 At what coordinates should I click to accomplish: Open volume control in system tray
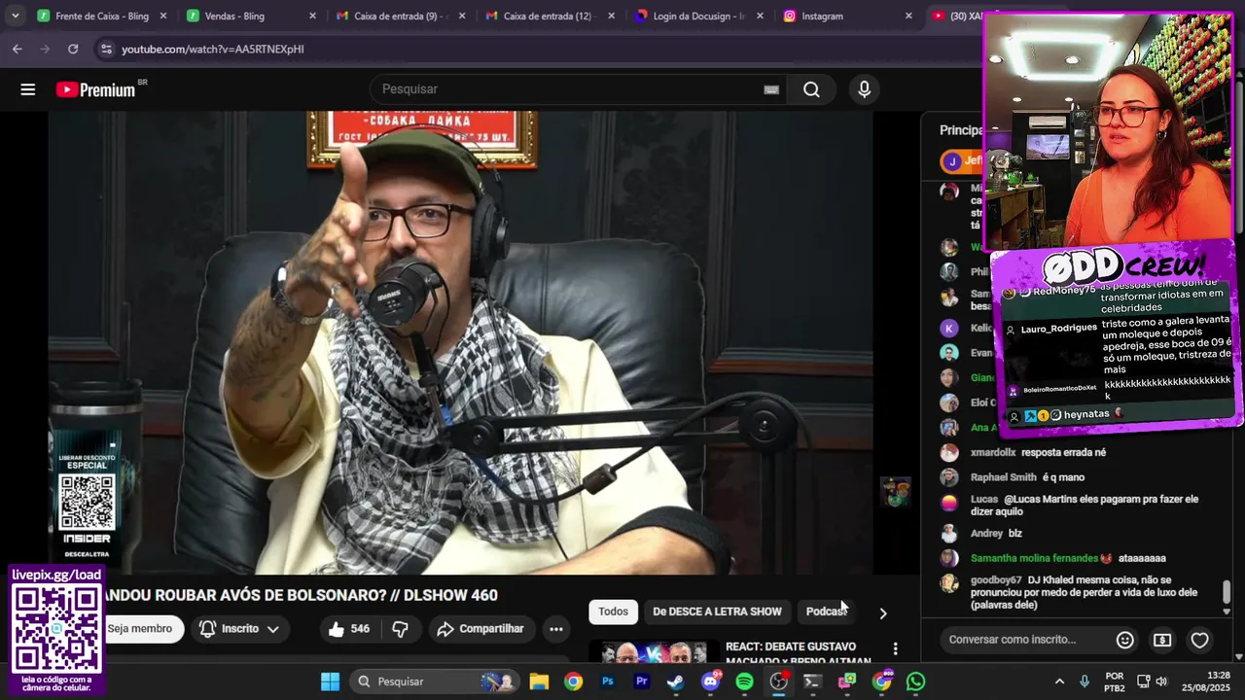(x=1161, y=682)
